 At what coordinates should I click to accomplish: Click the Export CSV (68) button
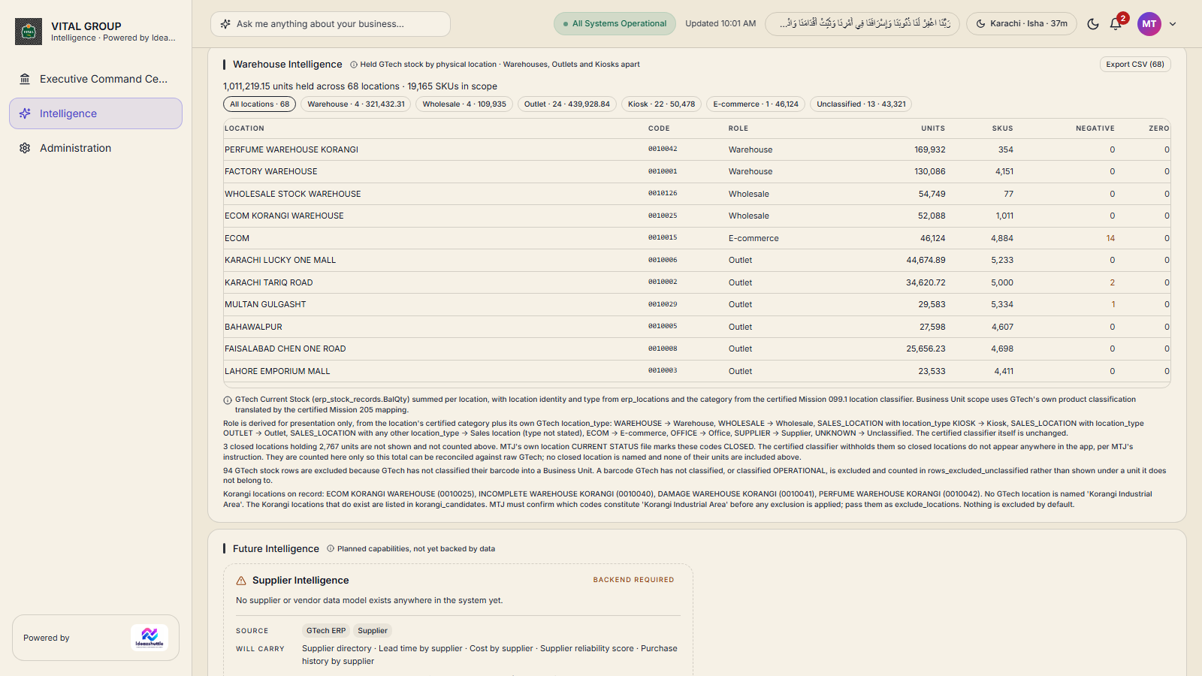coord(1135,65)
